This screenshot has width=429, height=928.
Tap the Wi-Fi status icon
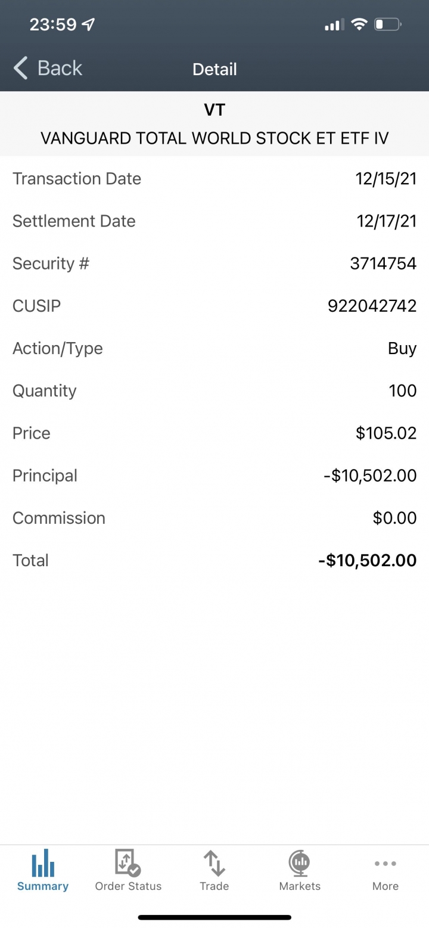pyautogui.click(x=359, y=24)
